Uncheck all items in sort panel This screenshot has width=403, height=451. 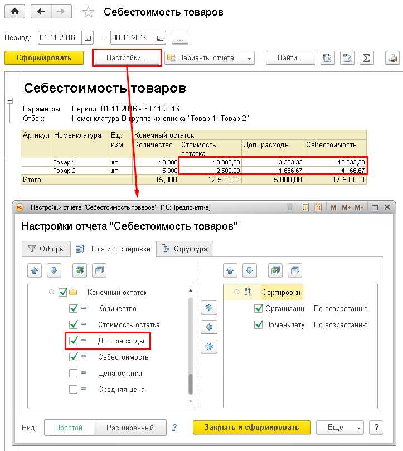[295, 270]
